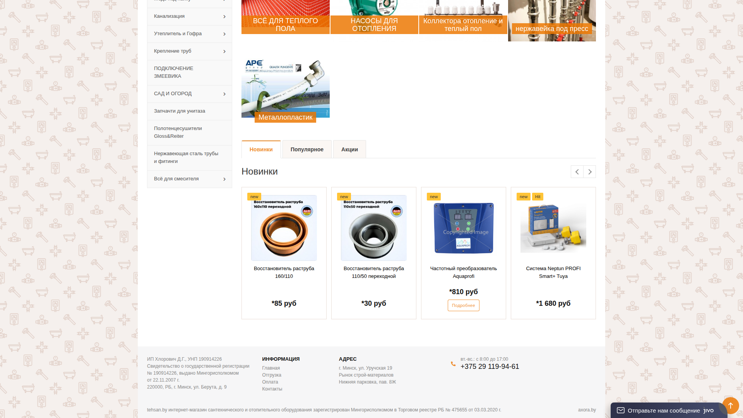Image resolution: width=743 pixels, height=418 pixels.
Task: Click the Металлопластик orange label
Action: pyautogui.click(x=286, y=117)
